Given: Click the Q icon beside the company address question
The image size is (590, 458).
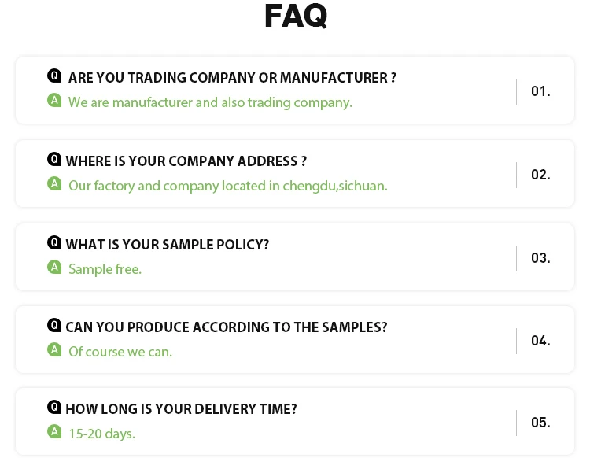Looking at the screenshot, I should 54,159.
